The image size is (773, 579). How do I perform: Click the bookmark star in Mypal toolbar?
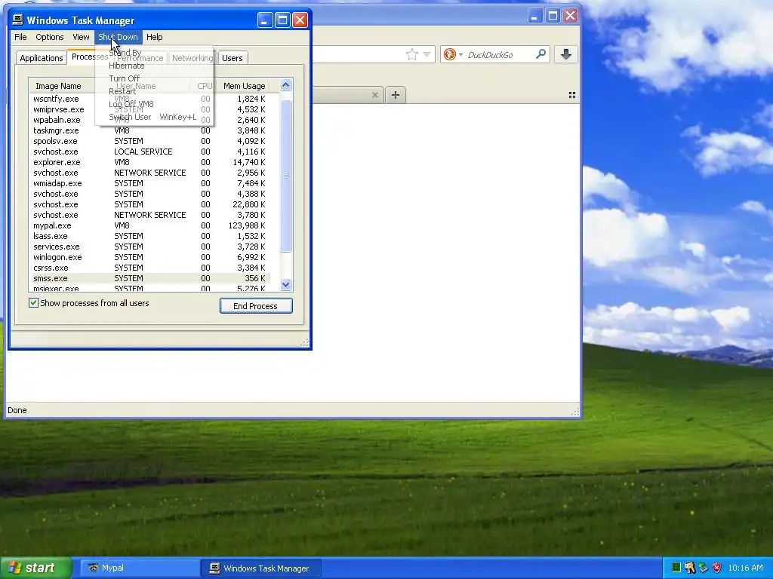pos(411,54)
